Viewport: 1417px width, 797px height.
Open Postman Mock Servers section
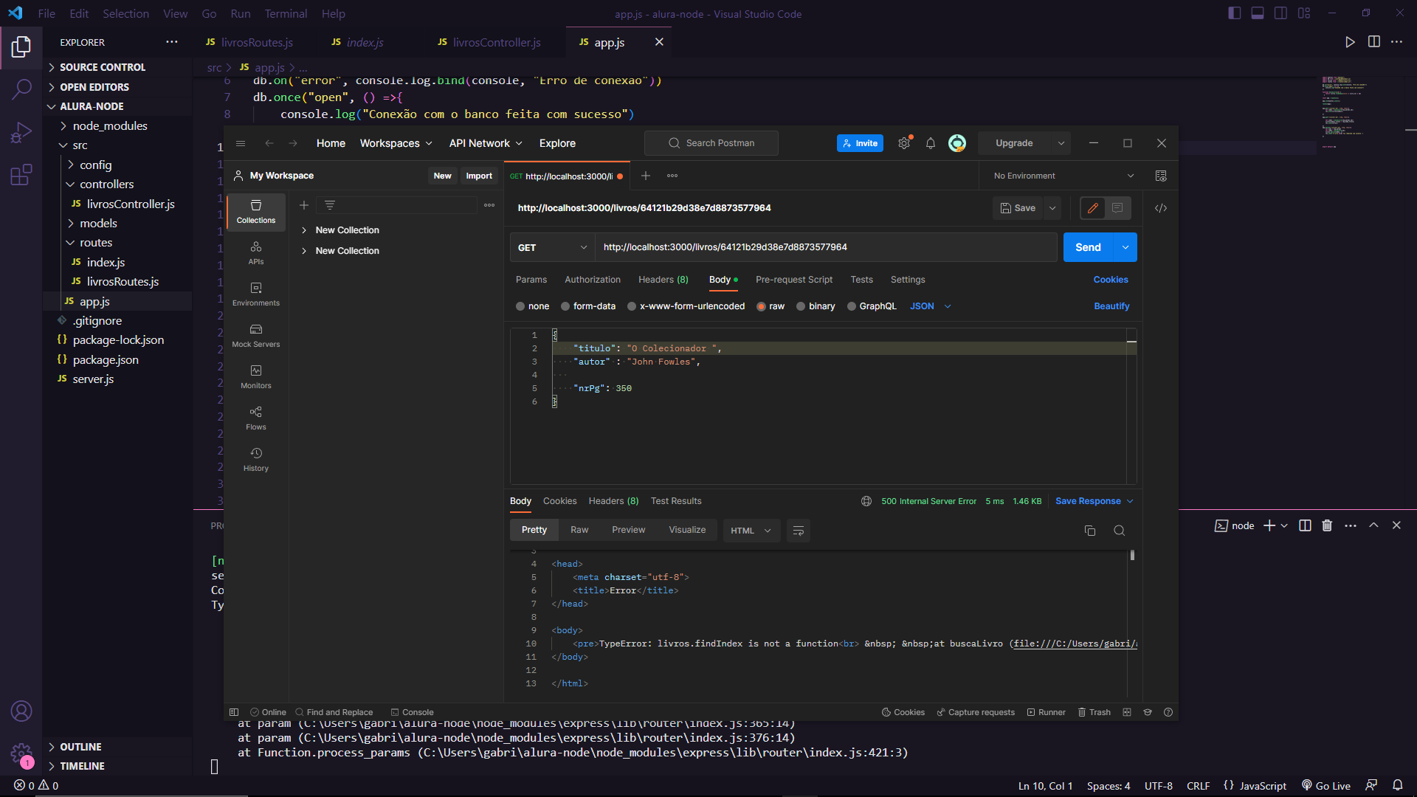click(x=256, y=336)
